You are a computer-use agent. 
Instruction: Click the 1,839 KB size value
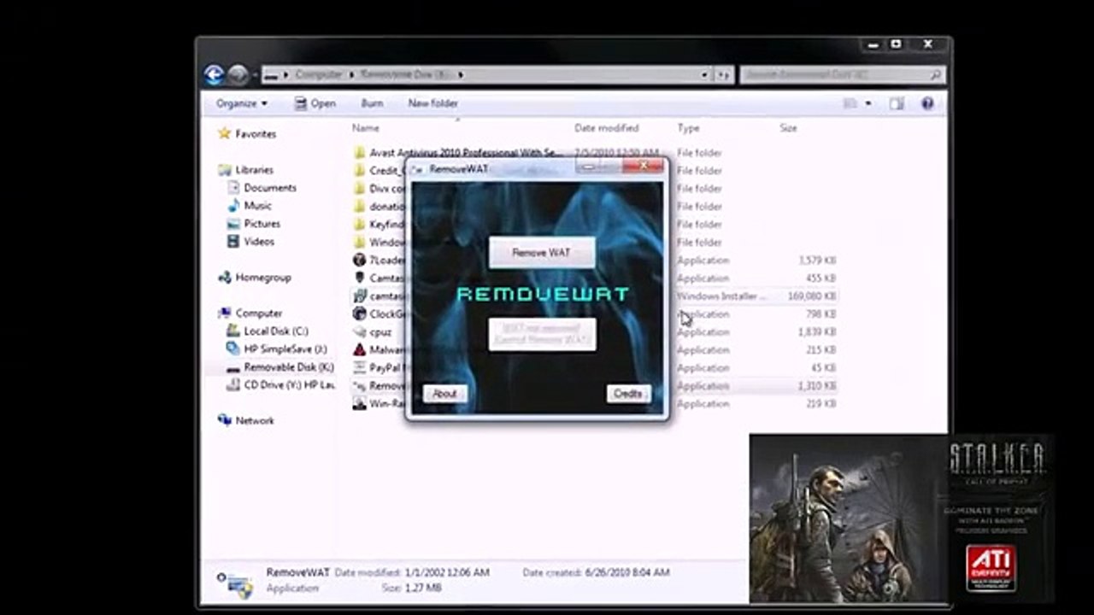coord(818,332)
